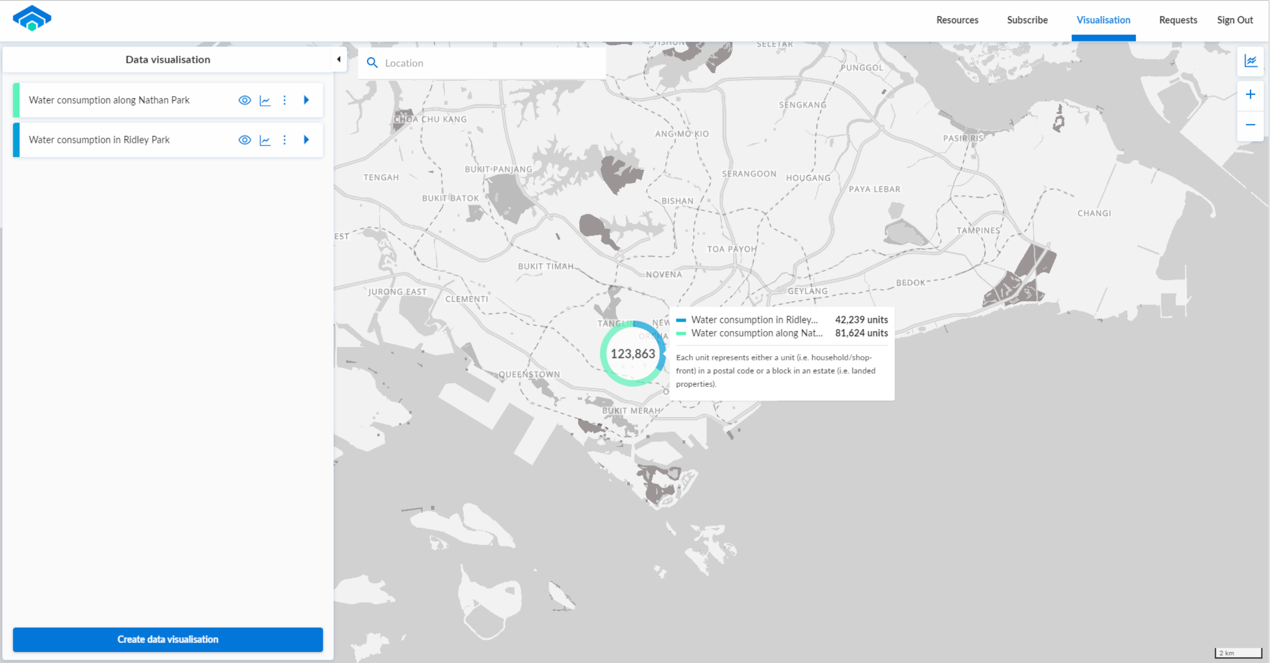
Task: Click the Water consumption in Ridley Park title
Action: point(99,140)
